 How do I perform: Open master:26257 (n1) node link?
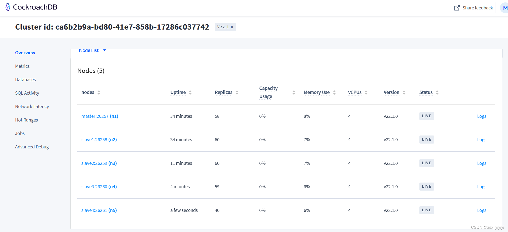(x=100, y=116)
